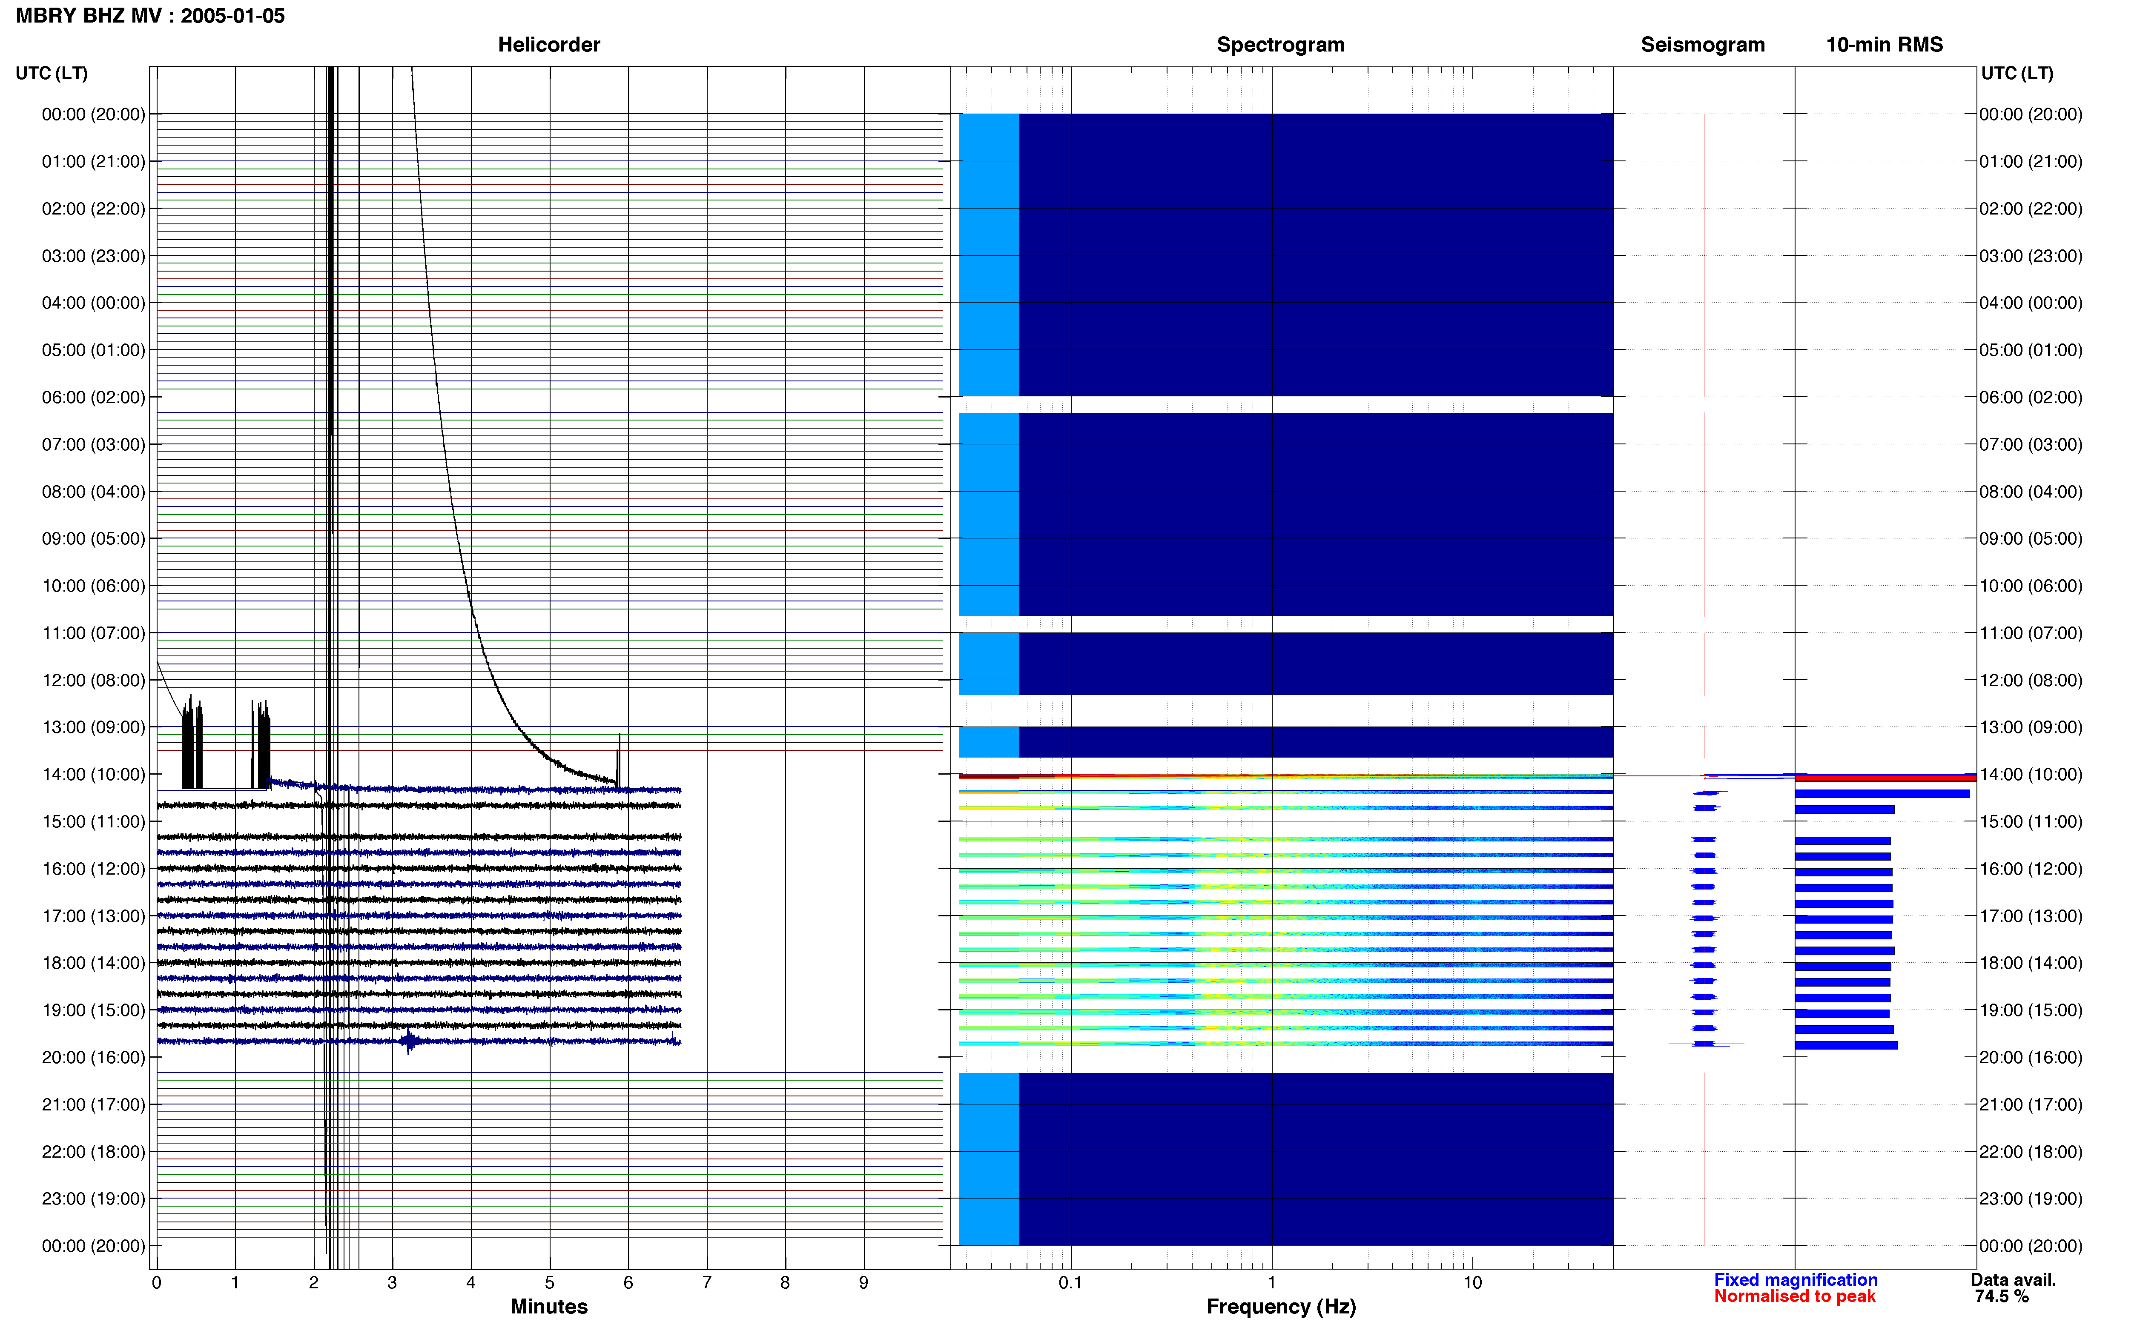The width and height of the screenshot is (2137, 1336).
Task: Click left time label '15:00 (11:00)'
Action: [94, 822]
